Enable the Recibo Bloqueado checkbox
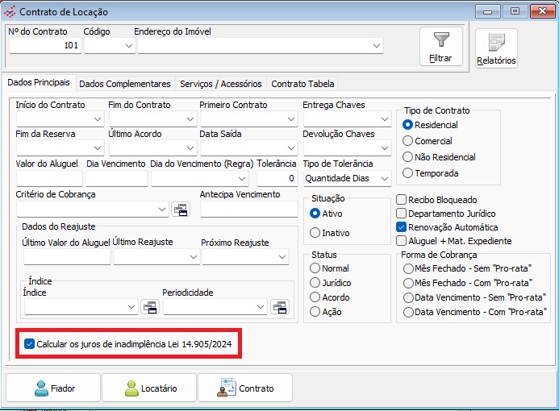 [402, 200]
